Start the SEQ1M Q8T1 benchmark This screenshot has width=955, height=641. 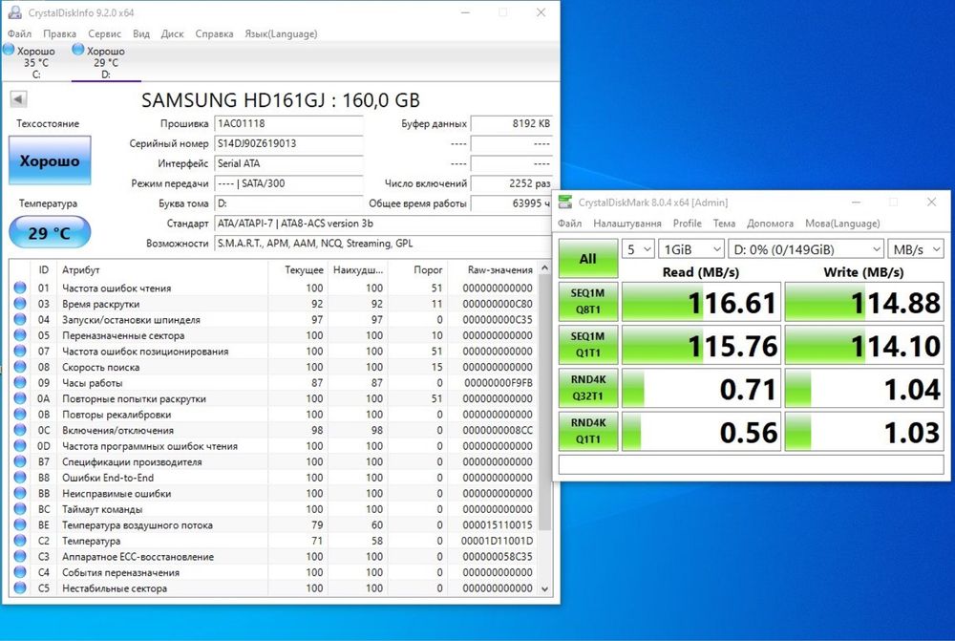pyautogui.click(x=587, y=301)
